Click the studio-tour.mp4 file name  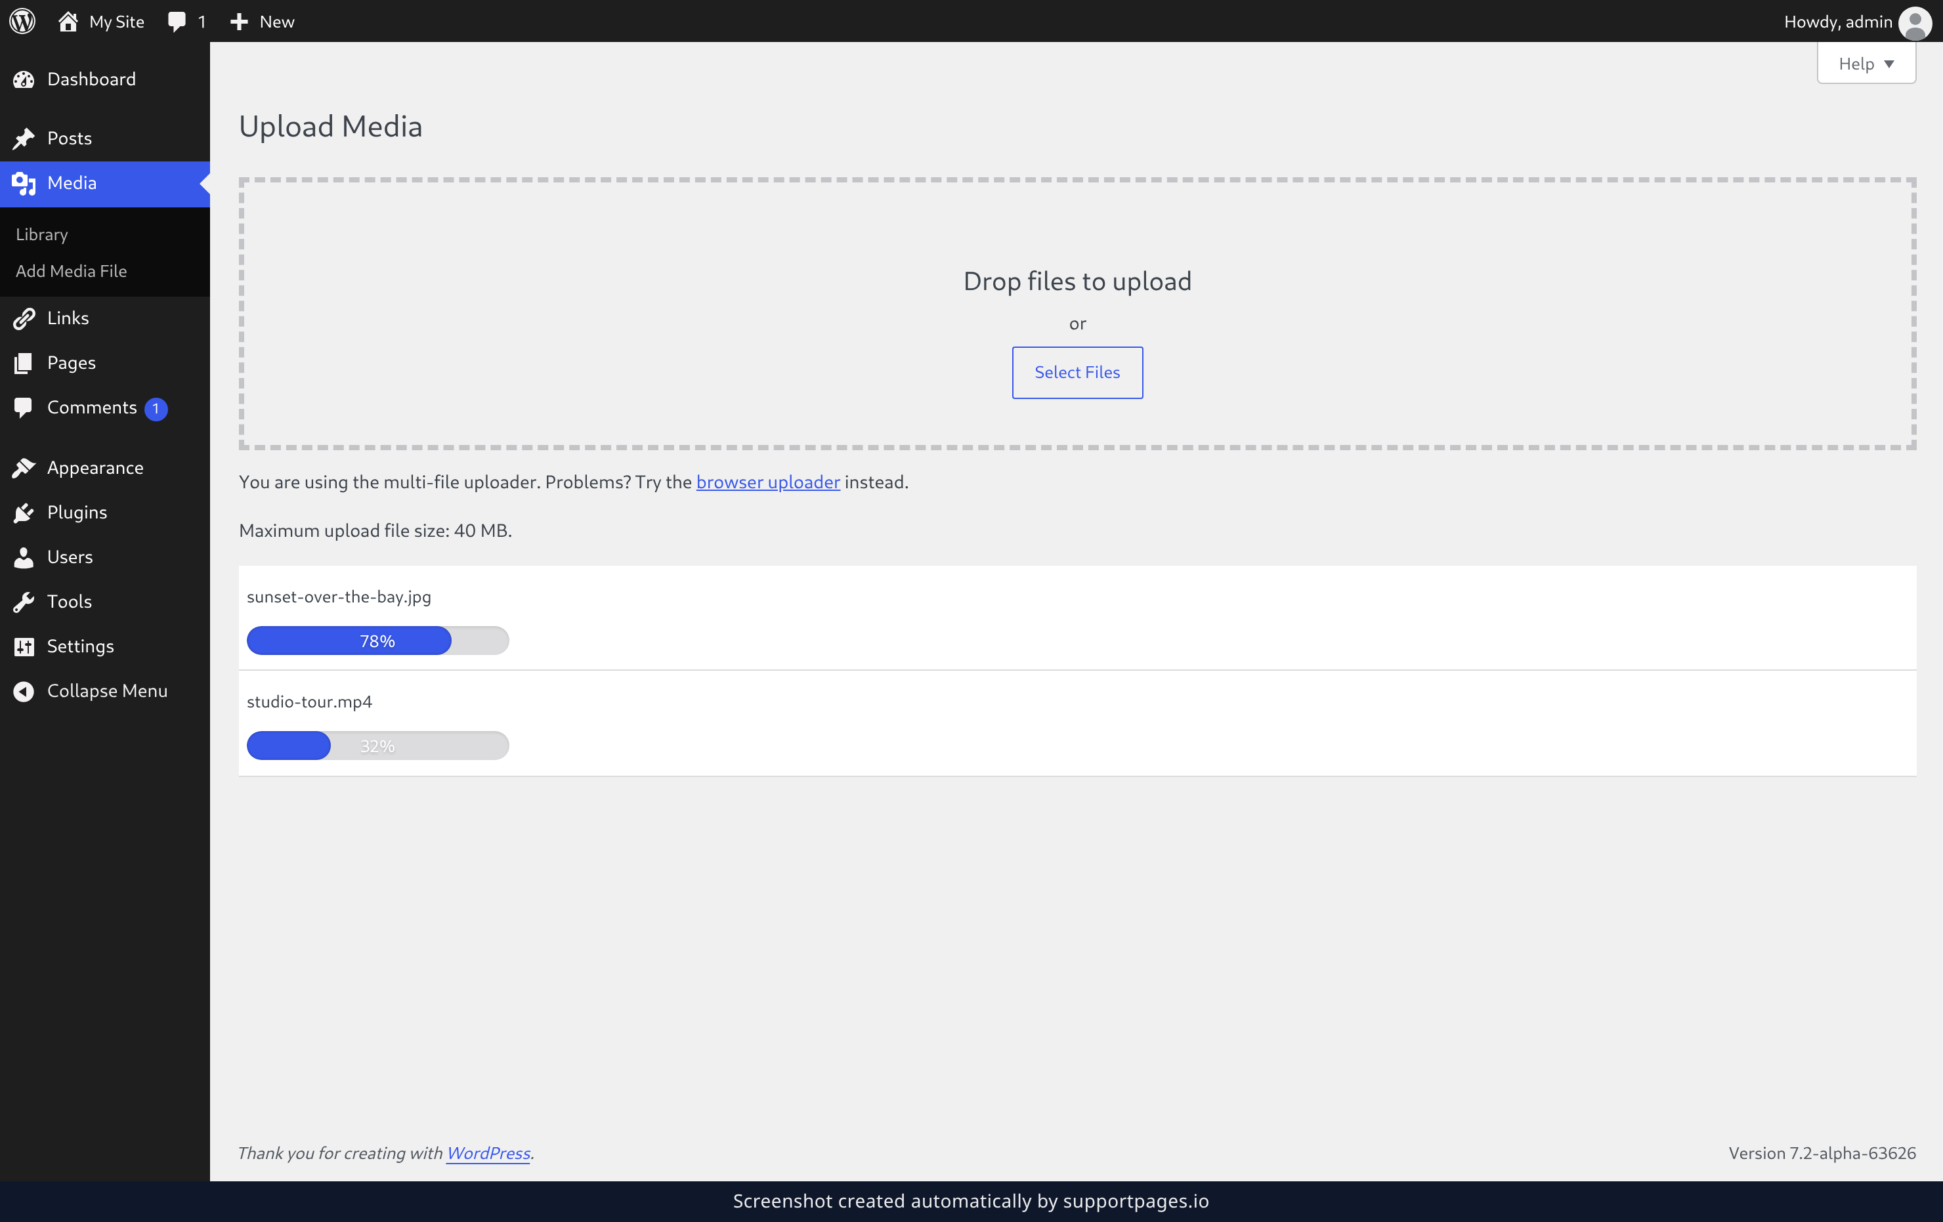point(309,702)
